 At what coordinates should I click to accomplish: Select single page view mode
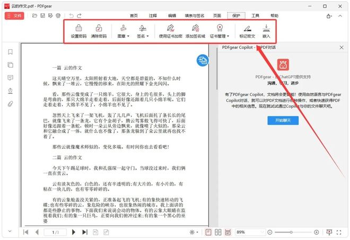click(x=208, y=233)
